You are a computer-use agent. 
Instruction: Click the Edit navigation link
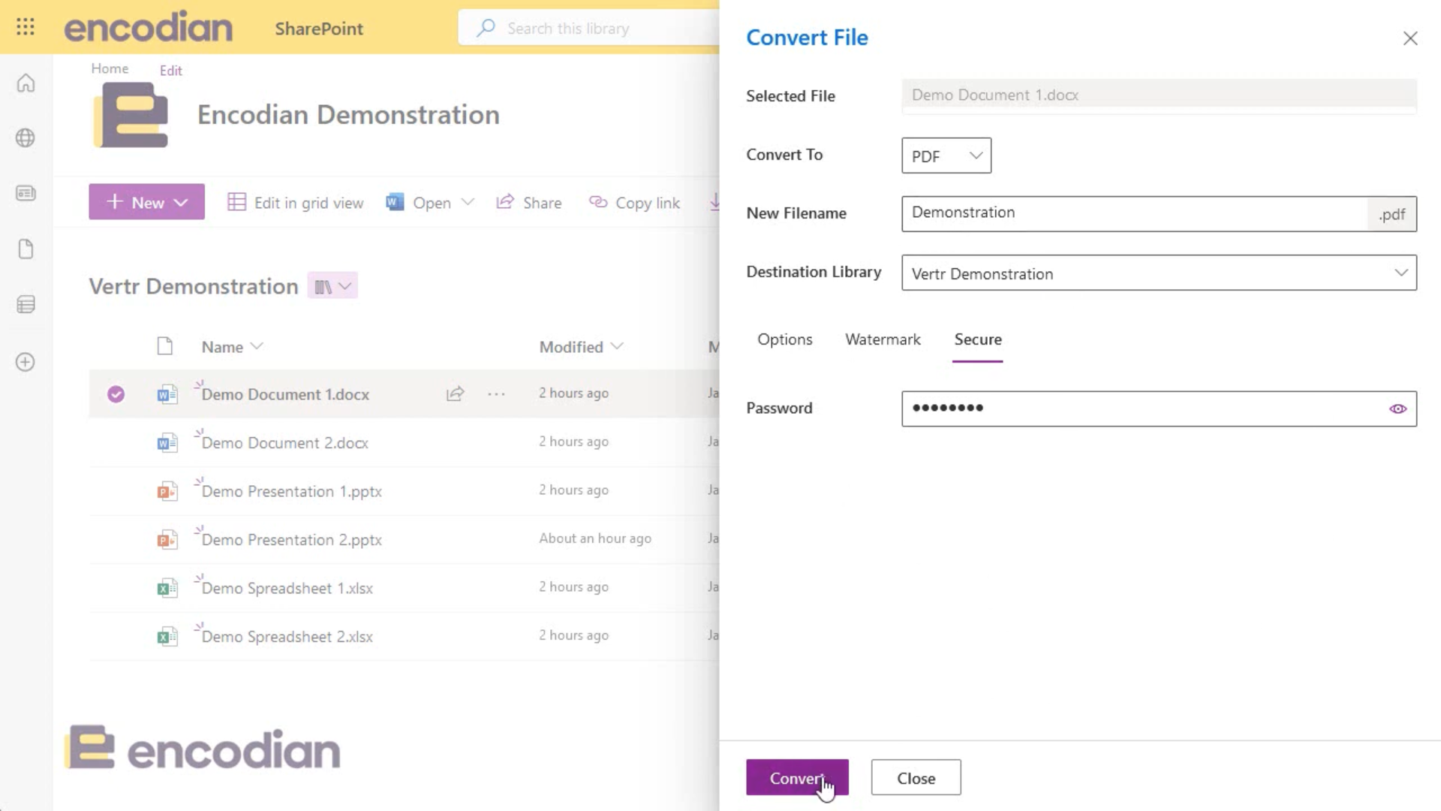click(170, 71)
